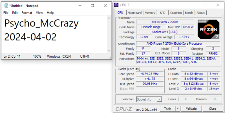This screenshot has height=113, width=225.
Task: Open the File menu in Notepad
Action: pyautogui.click(x=6, y=13)
